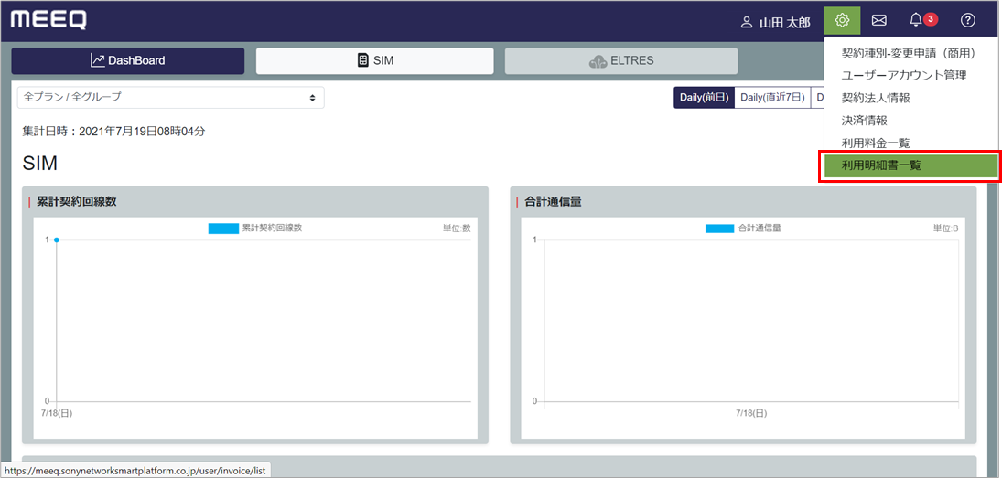
Task: Toggle the 合計通信量 legend swatch
Action: tap(719, 228)
